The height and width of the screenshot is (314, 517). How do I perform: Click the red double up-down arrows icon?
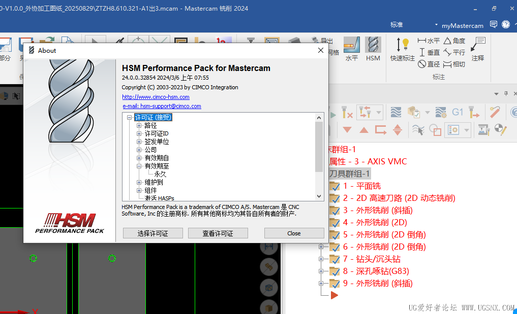click(x=398, y=130)
